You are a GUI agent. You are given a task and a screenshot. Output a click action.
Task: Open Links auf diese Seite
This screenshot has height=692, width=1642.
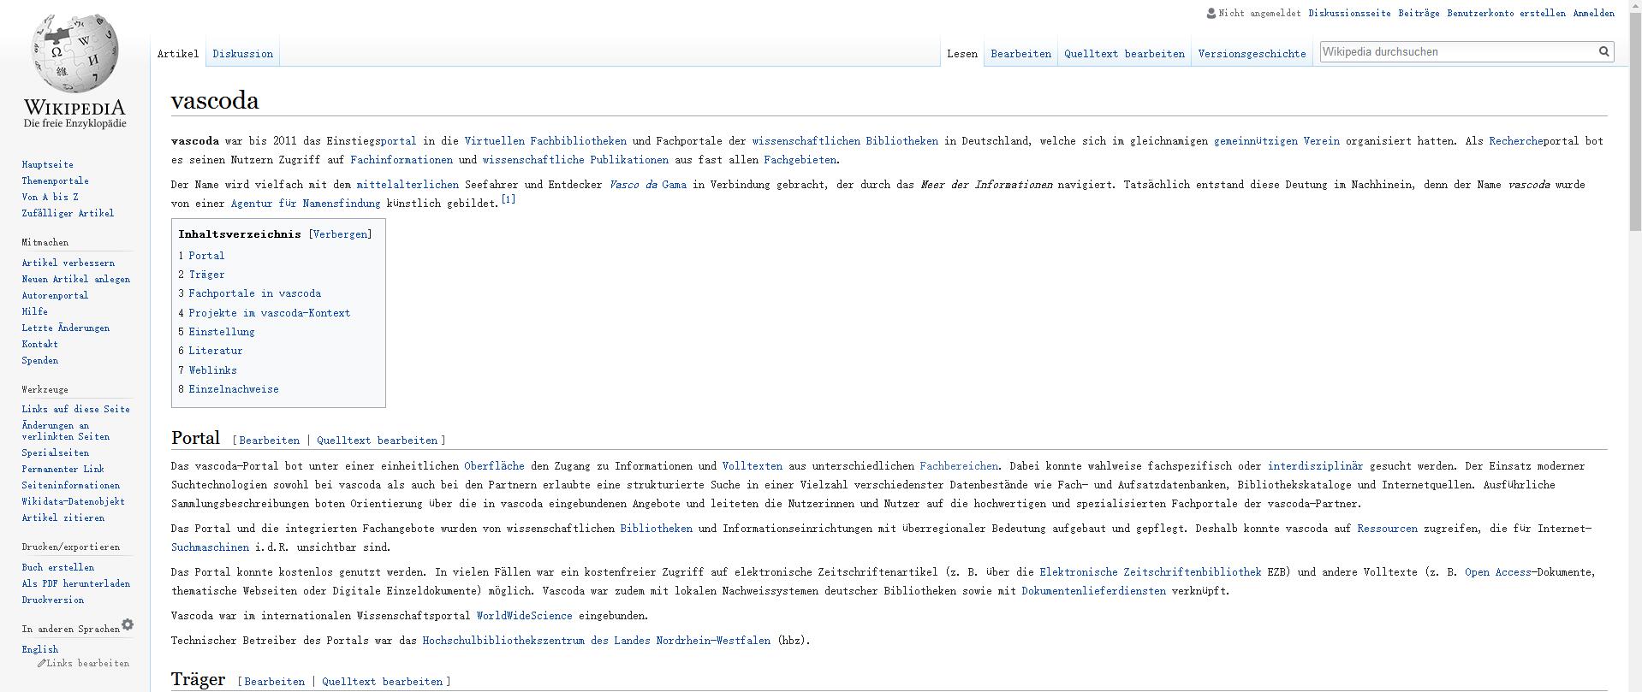[76, 410]
